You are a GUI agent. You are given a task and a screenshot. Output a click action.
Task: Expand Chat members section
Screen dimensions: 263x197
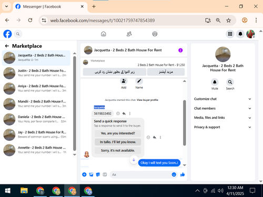pos(222,108)
